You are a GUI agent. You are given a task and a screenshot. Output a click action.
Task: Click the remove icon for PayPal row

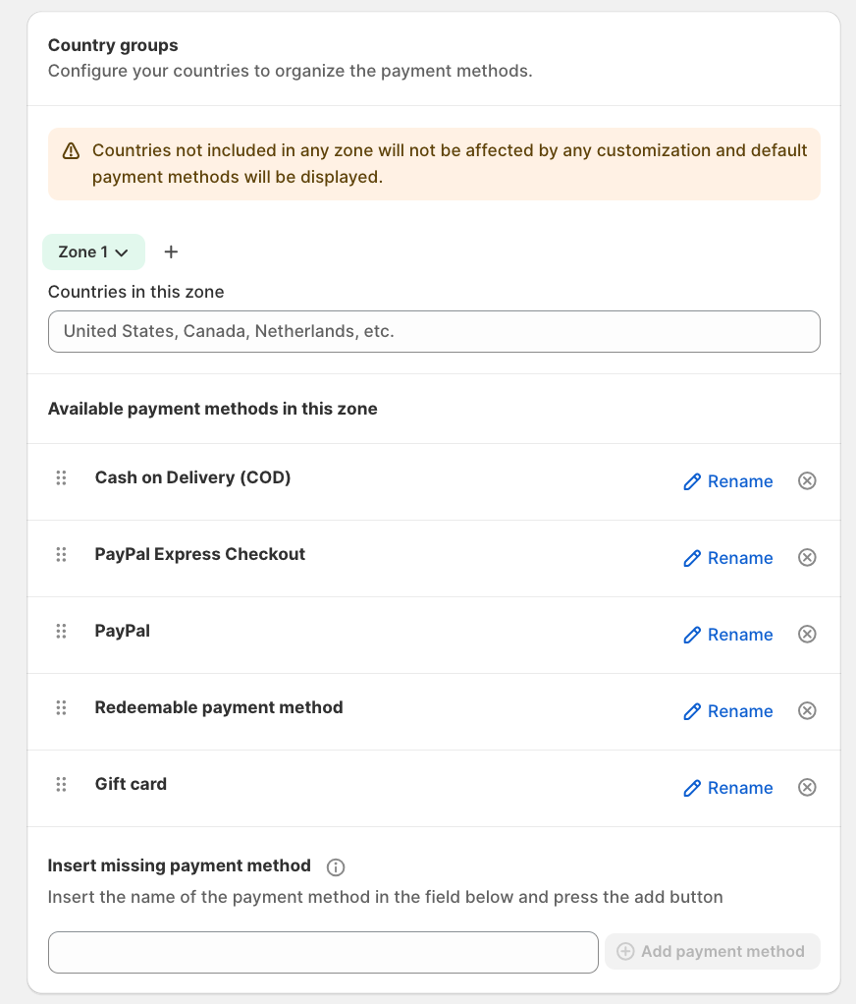[x=807, y=634]
